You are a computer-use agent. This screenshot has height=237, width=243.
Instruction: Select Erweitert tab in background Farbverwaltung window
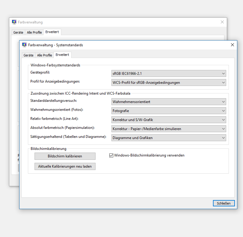click(52, 32)
